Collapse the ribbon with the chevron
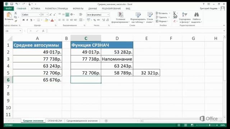This screenshot has height=129, width=230. pos(224,25)
